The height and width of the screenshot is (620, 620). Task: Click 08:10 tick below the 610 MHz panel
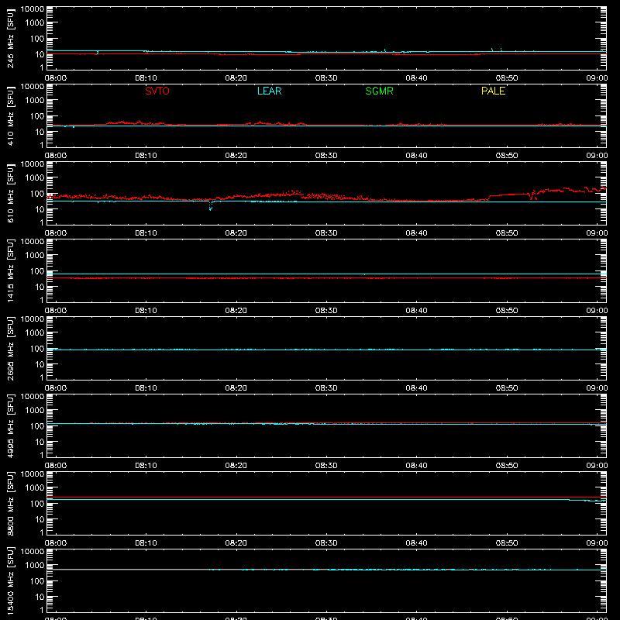(x=146, y=233)
